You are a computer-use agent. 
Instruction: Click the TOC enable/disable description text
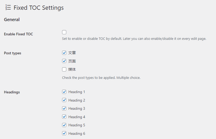[134, 39]
